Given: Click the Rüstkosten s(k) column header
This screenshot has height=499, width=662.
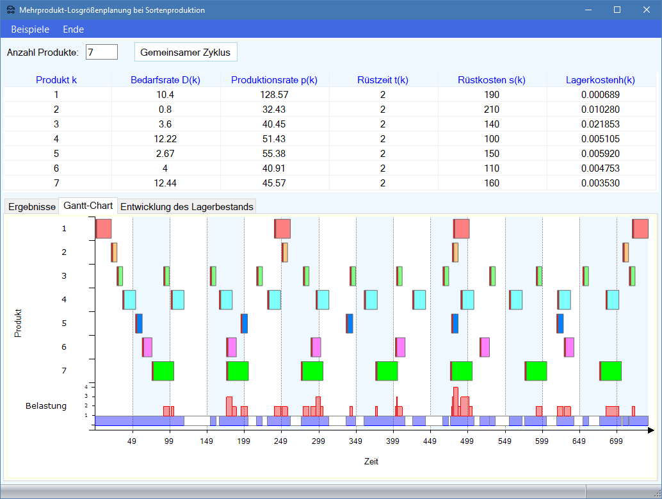Looking at the screenshot, I should 491,80.
